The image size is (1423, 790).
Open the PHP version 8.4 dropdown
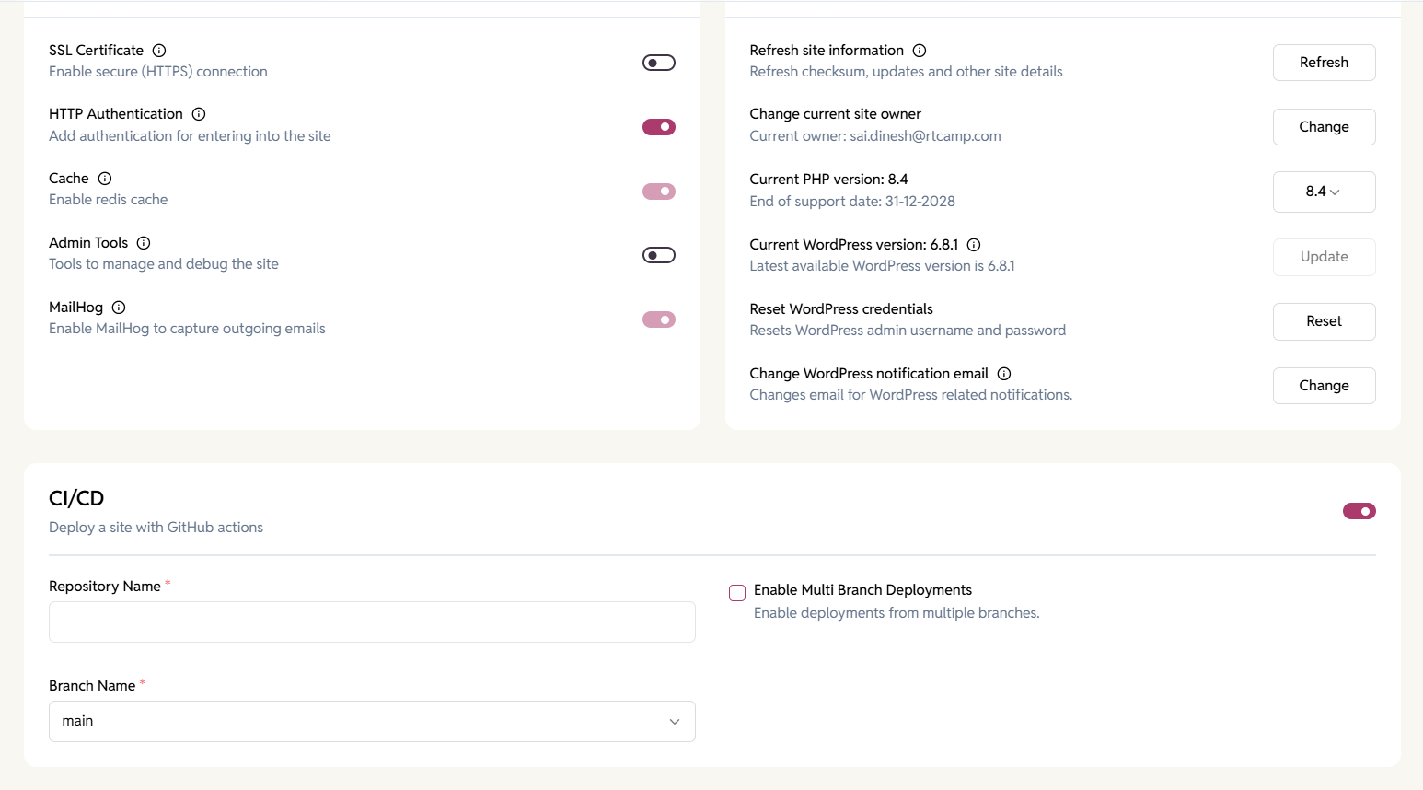tap(1324, 192)
